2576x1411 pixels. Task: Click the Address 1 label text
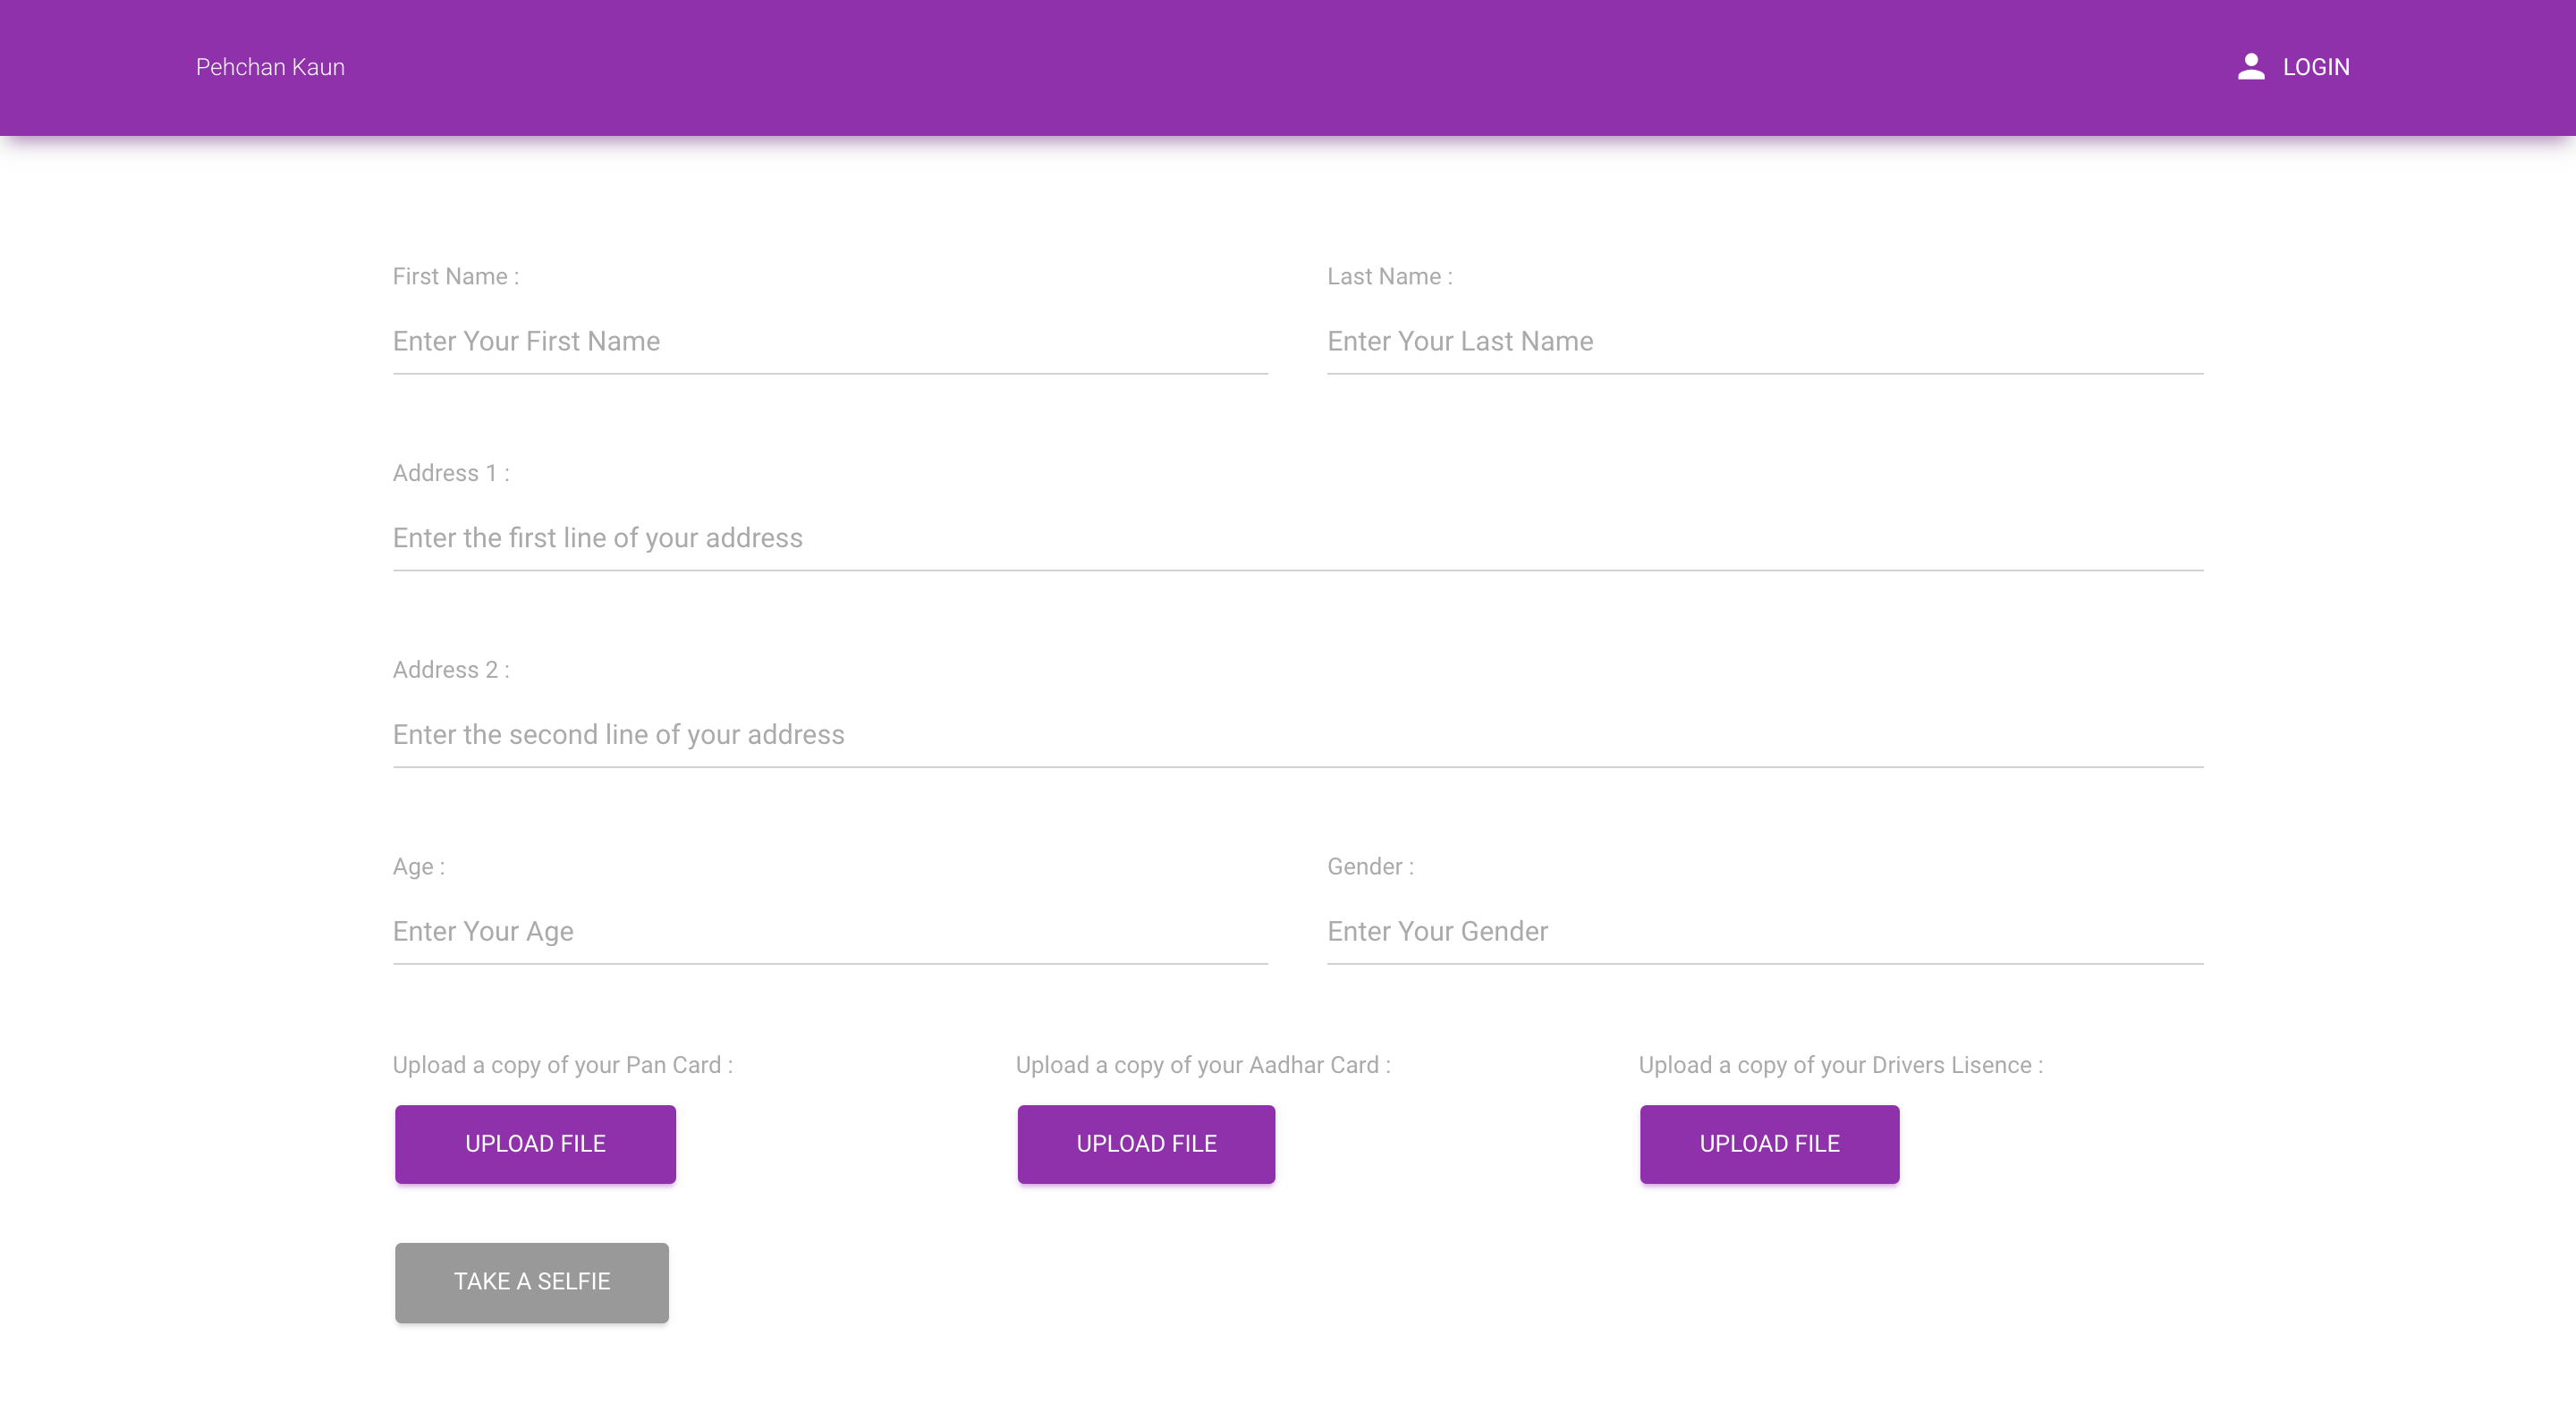pos(451,474)
